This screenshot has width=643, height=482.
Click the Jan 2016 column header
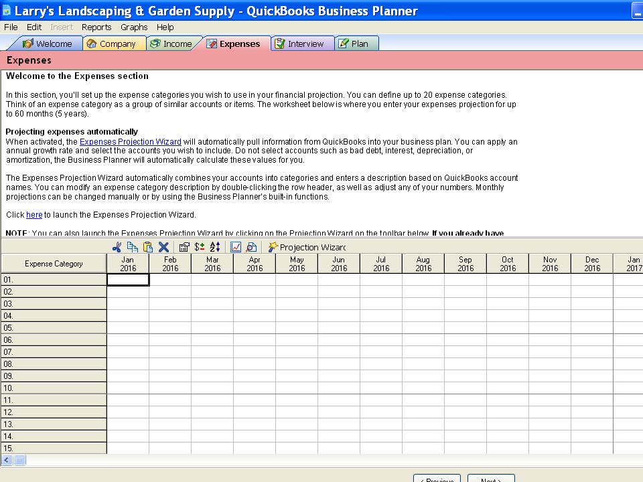coord(128,264)
